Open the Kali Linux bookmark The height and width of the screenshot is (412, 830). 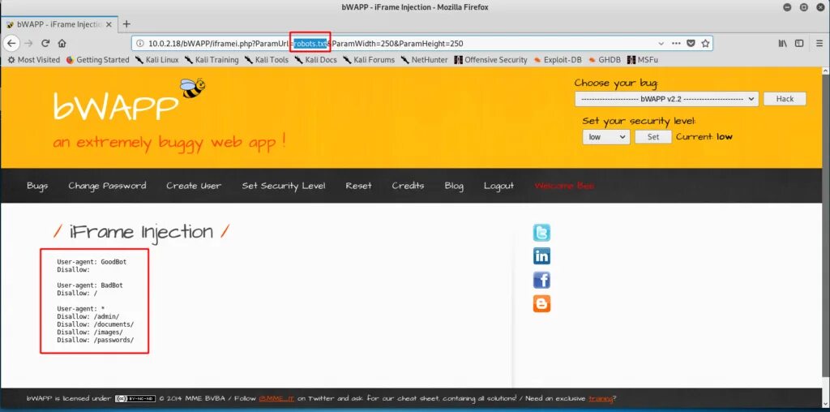click(x=157, y=60)
